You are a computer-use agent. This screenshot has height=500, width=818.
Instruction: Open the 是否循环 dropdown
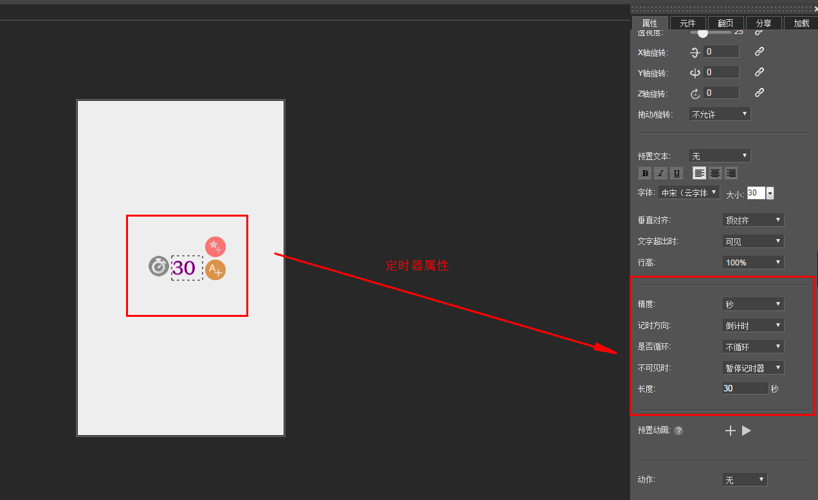[x=754, y=346]
